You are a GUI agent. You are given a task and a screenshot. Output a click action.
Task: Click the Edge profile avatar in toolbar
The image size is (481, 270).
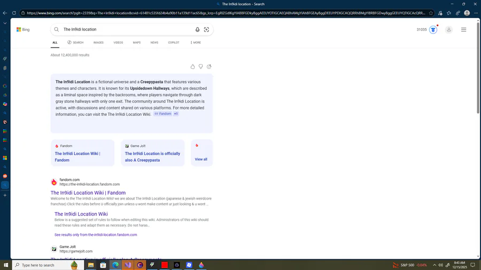[467, 13]
